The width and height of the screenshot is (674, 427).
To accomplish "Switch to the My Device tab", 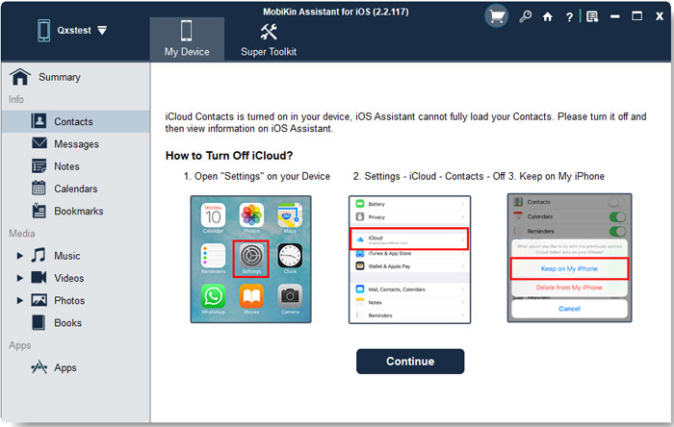I will pos(187,39).
